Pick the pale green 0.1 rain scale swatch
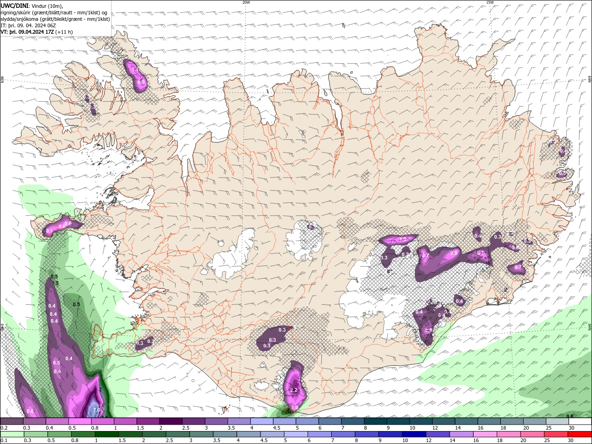The height and width of the screenshot is (444, 592). (x=12, y=434)
